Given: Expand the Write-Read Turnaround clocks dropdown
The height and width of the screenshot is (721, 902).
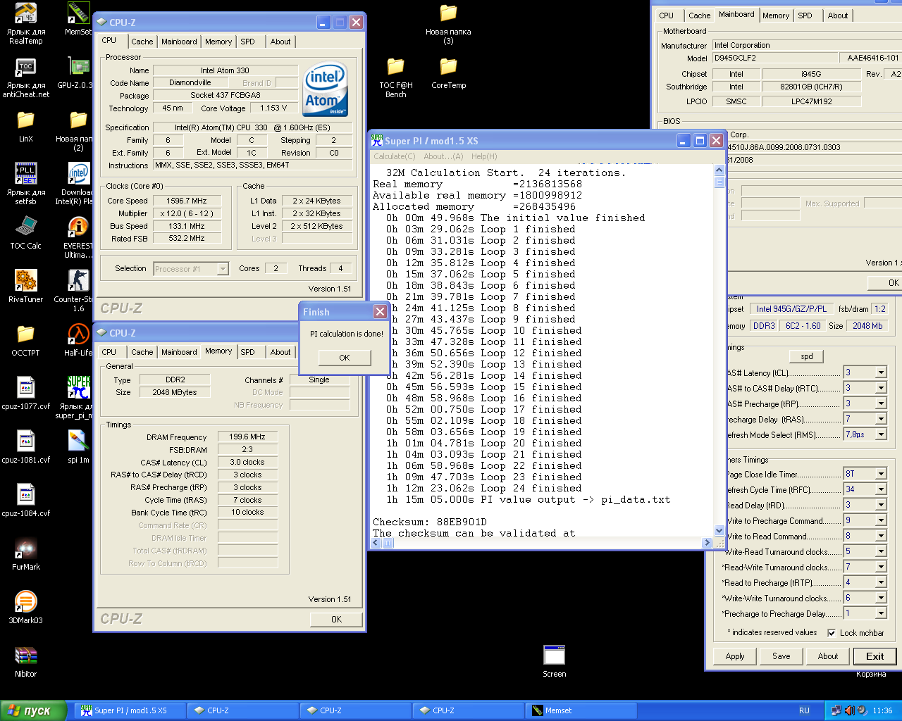Looking at the screenshot, I should point(881,551).
